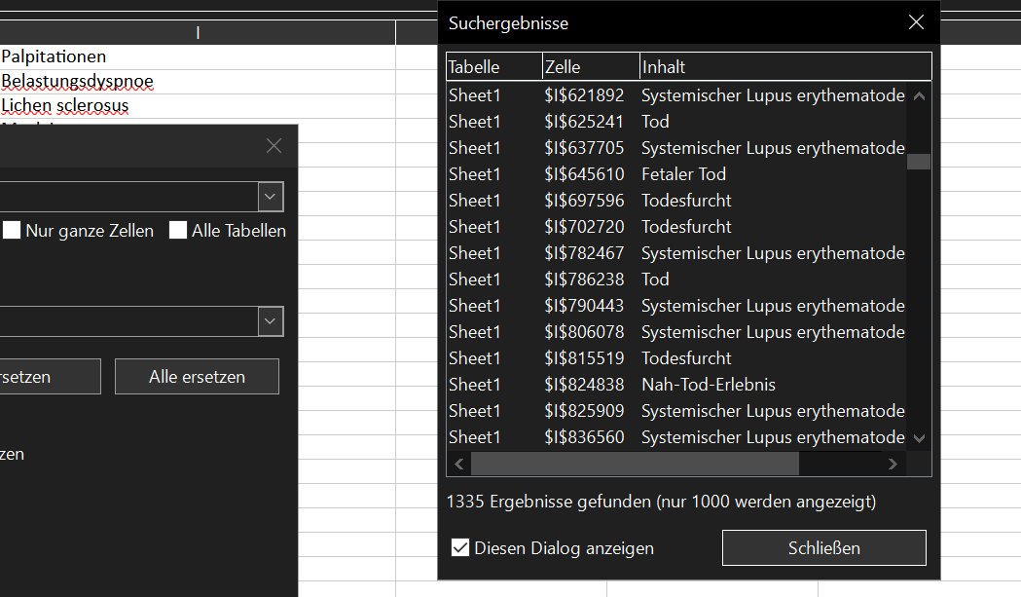
Task: Enable Alle Tabellen checkbox
Action: tap(178, 231)
